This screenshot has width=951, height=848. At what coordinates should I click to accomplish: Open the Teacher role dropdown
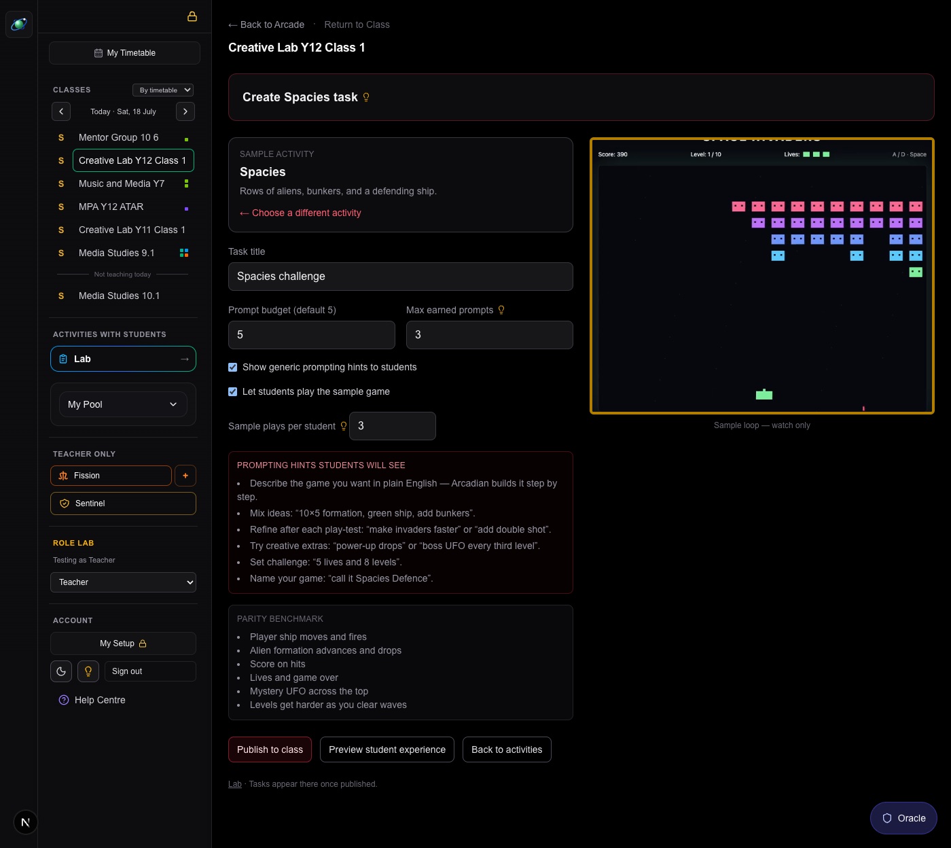pos(123,582)
